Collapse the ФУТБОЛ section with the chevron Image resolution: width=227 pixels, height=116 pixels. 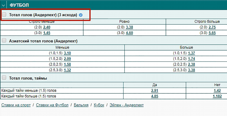click(x=3, y=5)
